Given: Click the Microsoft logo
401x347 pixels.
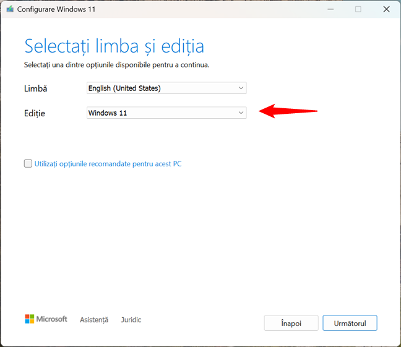Looking at the screenshot, I should point(46,319).
